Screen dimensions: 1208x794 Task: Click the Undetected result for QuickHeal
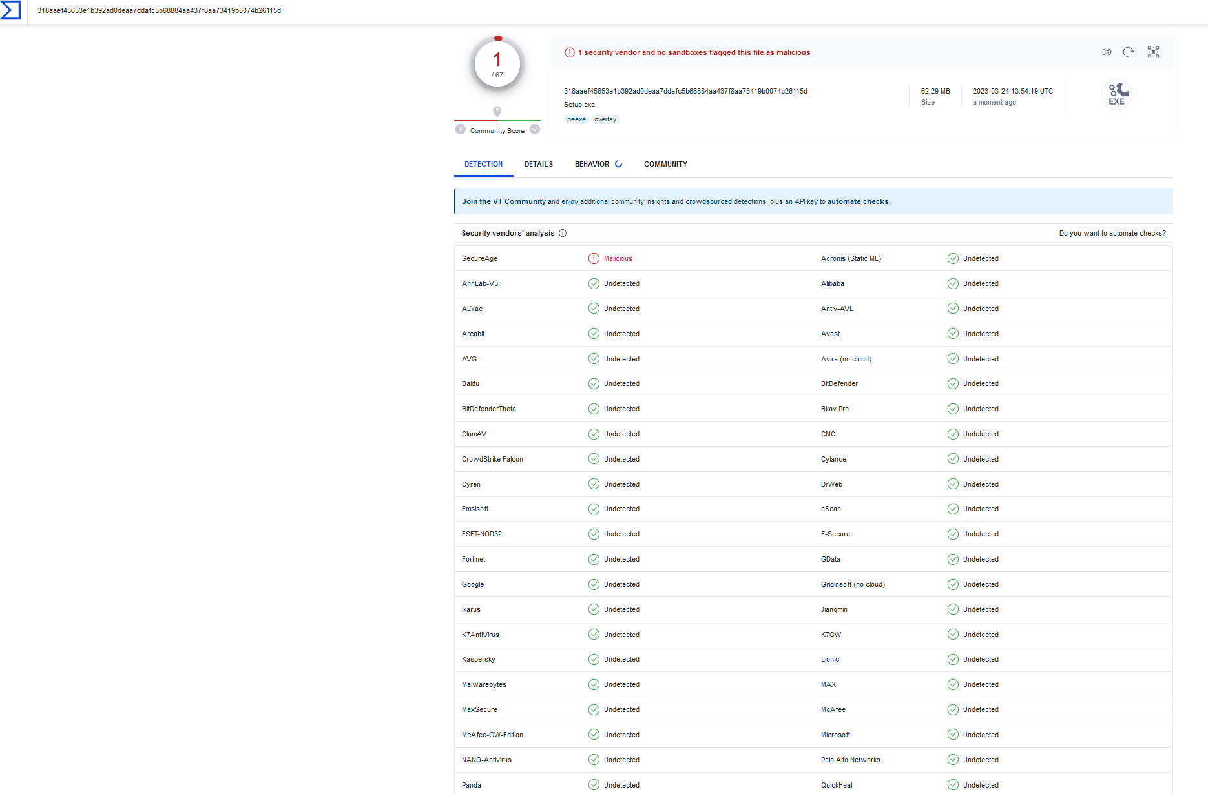click(981, 786)
